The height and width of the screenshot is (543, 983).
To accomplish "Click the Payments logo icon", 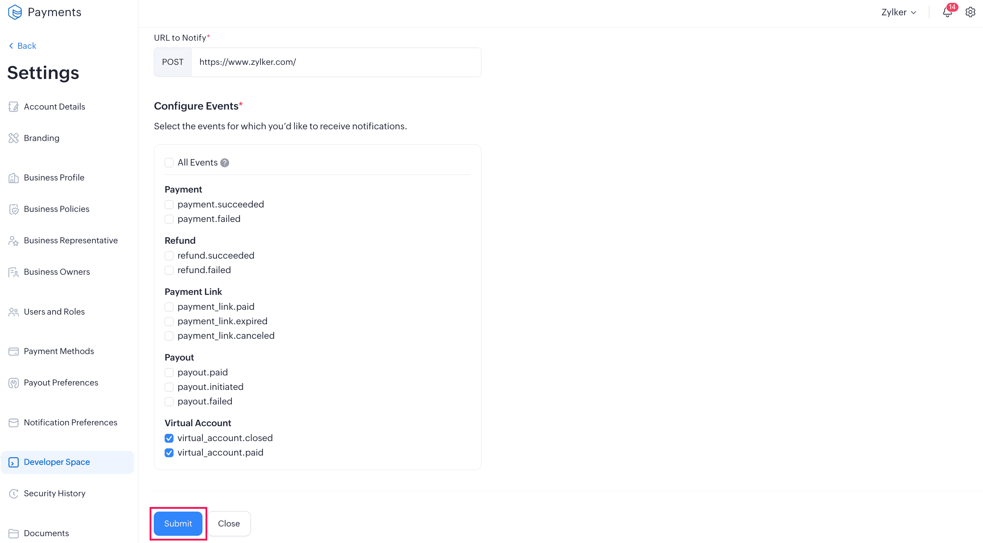I will point(15,12).
